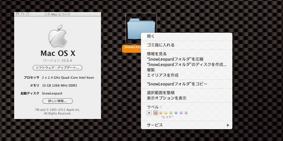283x141 pixels.
Task: Click startup disk value SnowLeopard
Action: coord(52,93)
